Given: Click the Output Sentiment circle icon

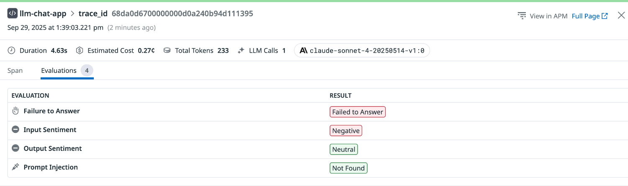Looking at the screenshot, I should [x=15, y=148].
